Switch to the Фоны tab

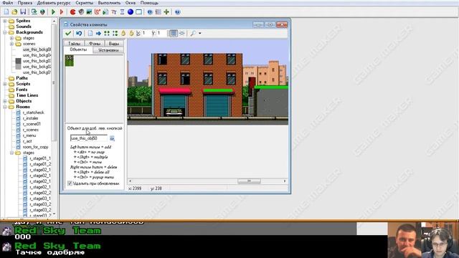point(95,44)
